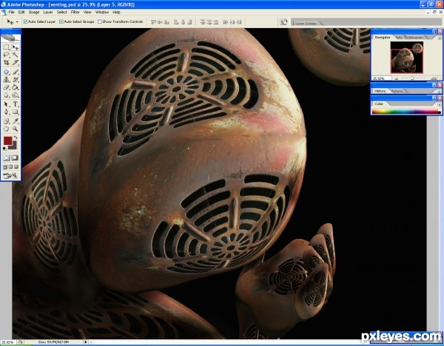Click the Navigator zoom slider handle

pyautogui.click(x=412, y=78)
